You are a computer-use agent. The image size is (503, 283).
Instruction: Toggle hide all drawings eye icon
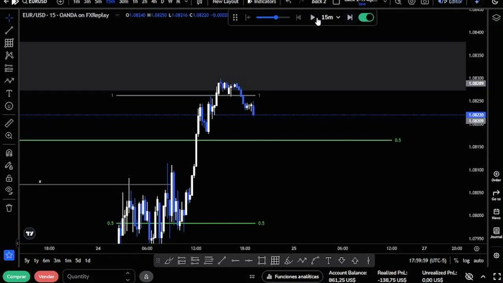coord(9,191)
